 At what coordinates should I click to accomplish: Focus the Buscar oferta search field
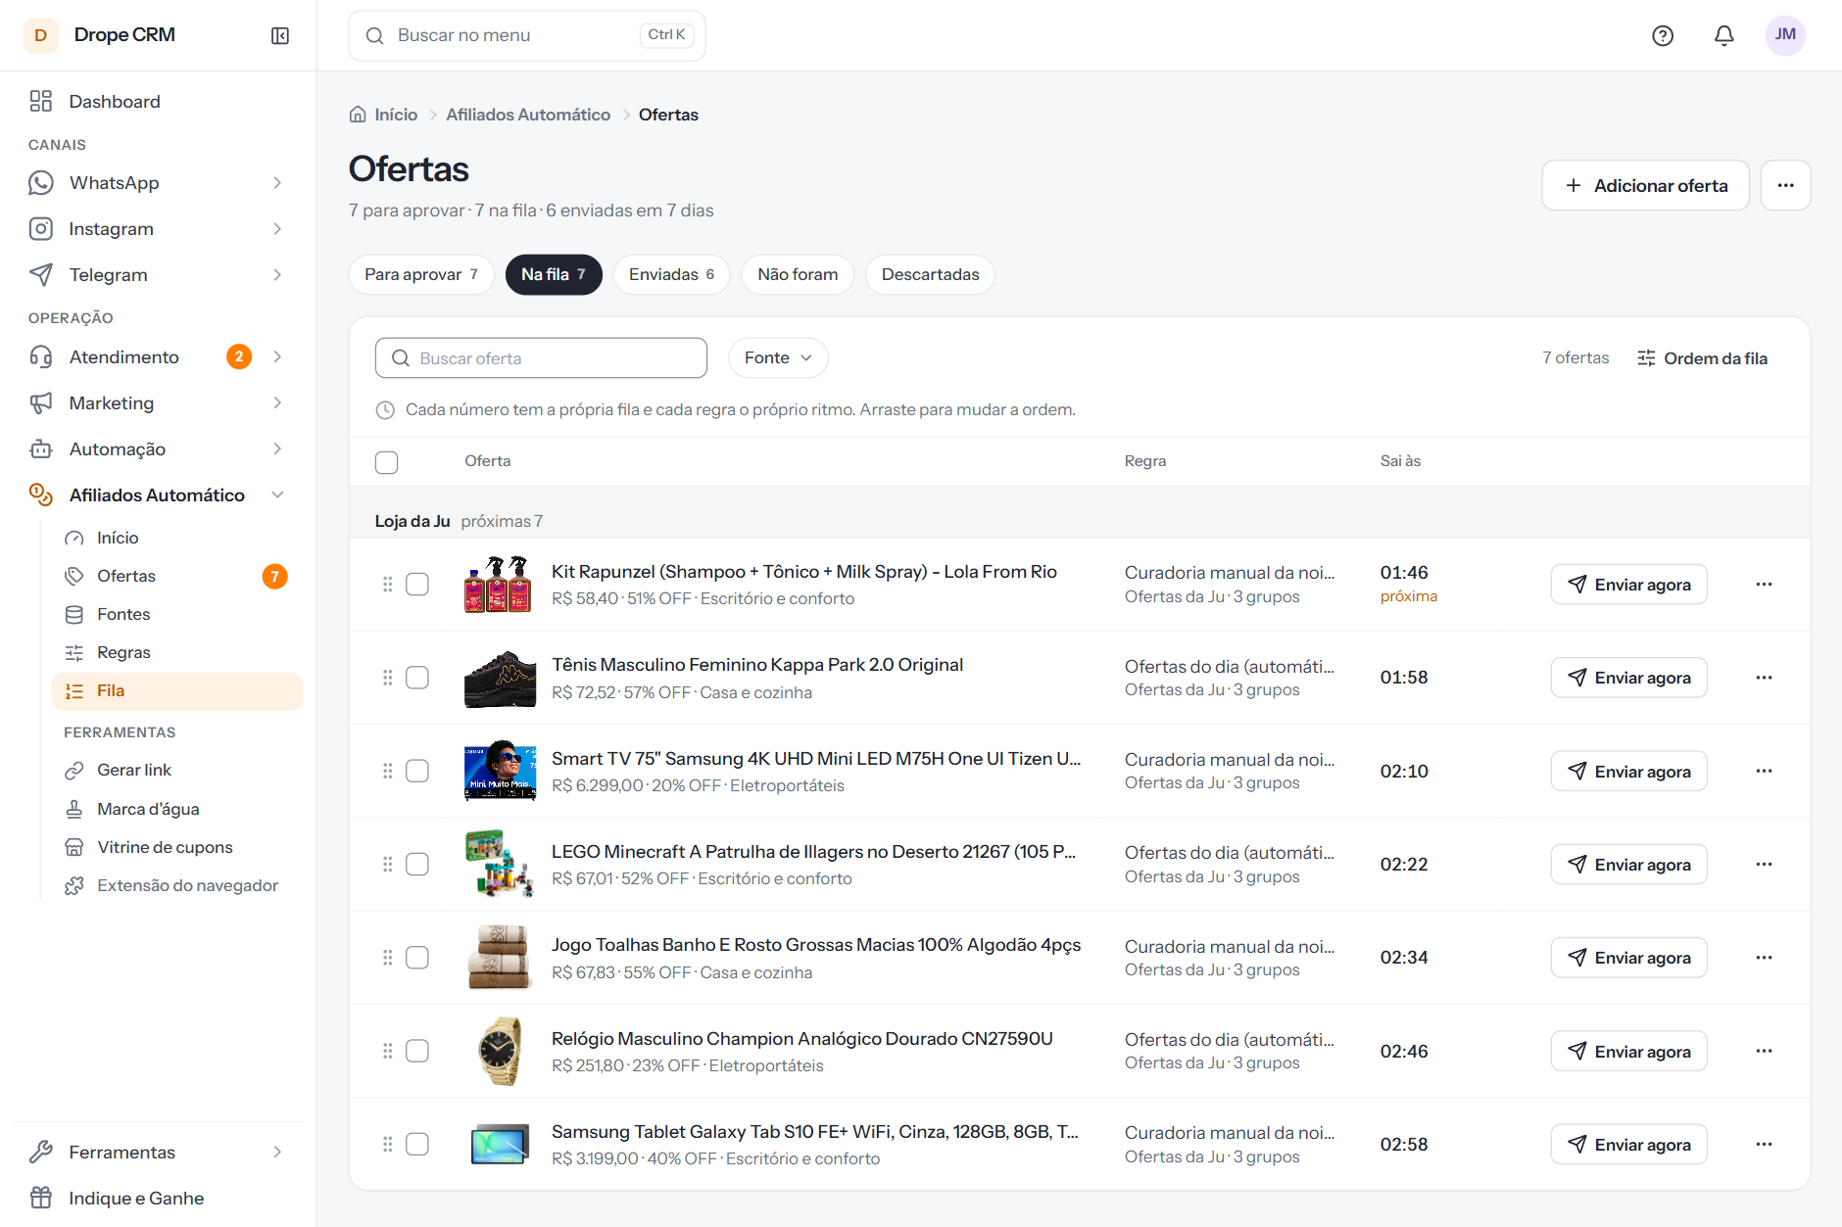[x=541, y=358]
